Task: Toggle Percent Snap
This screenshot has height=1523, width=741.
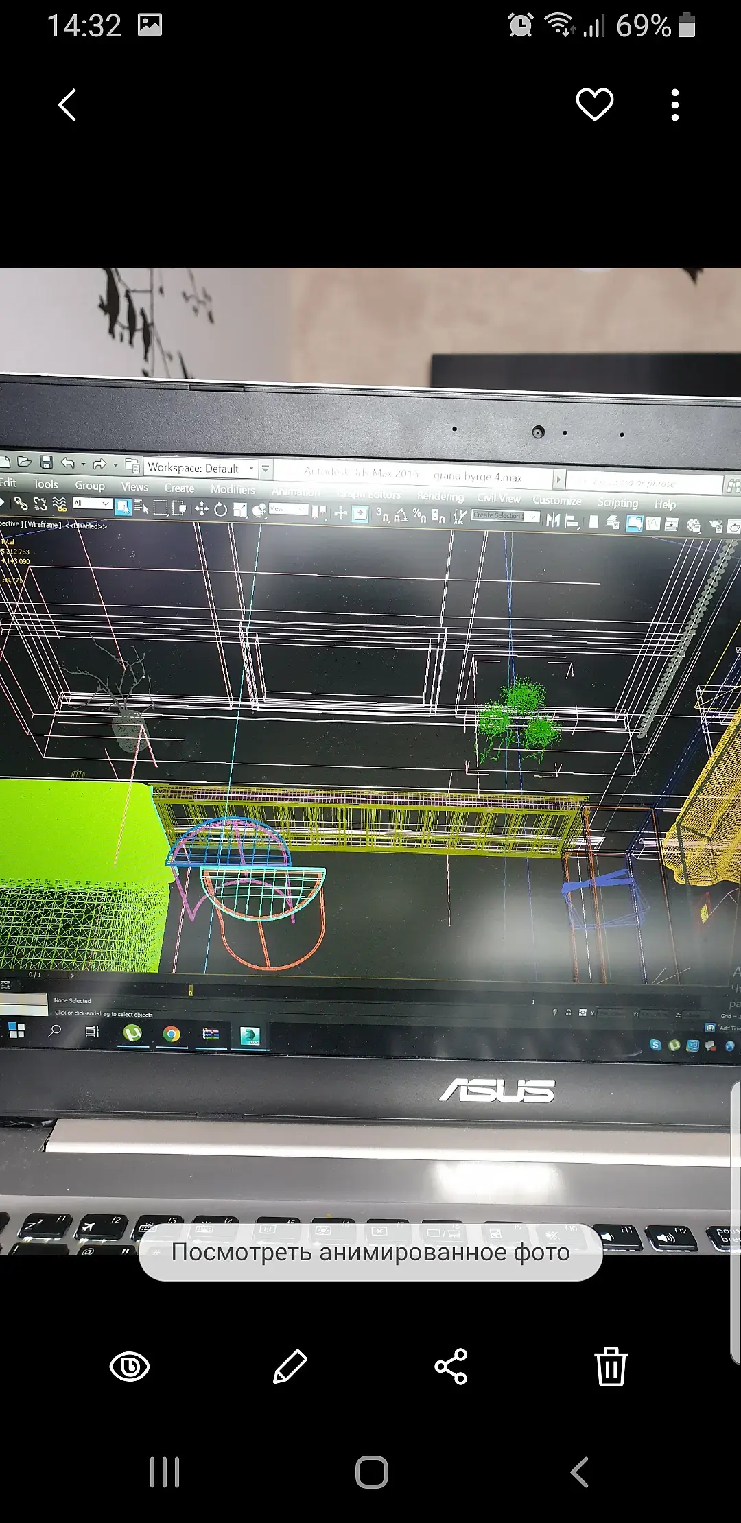Action: tap(419, 515)
